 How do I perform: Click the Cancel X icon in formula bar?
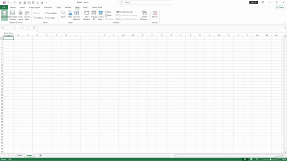(23, 27)
